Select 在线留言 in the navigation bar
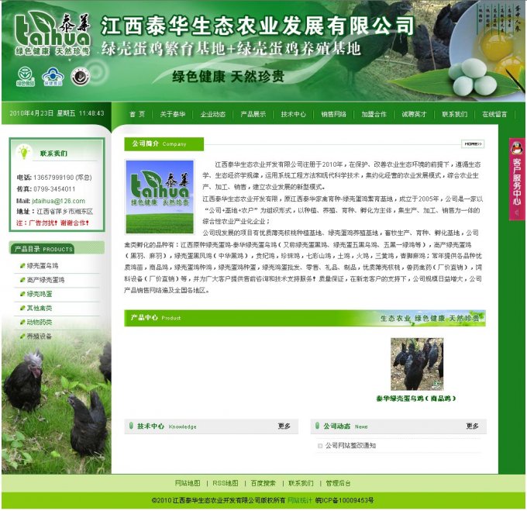Viewport: 527px width, 511px height. [494, 114]
